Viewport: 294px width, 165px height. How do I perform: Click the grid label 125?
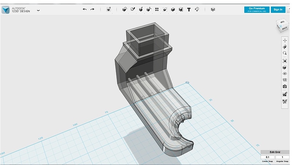click(40, 139)
